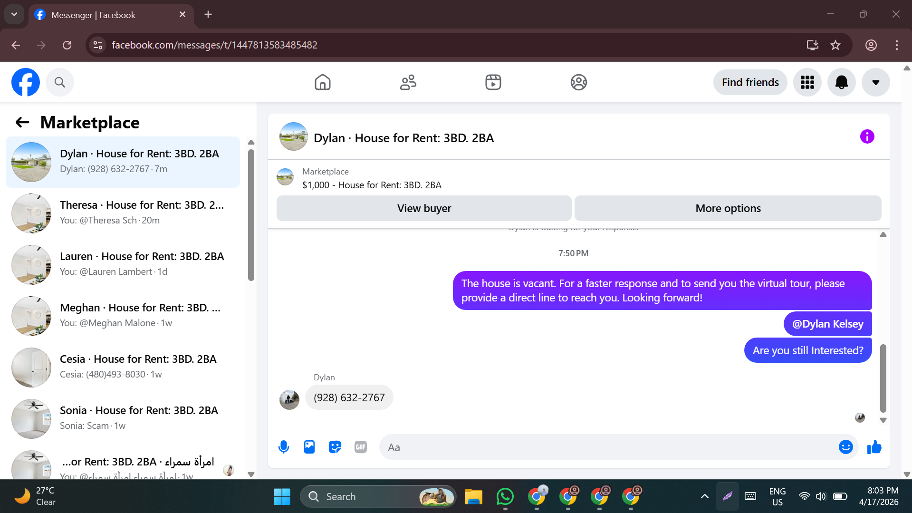Screen dimensions: 912x513
Task: Open the Lauren House for Rent conversation
Action: click(123, 264)
